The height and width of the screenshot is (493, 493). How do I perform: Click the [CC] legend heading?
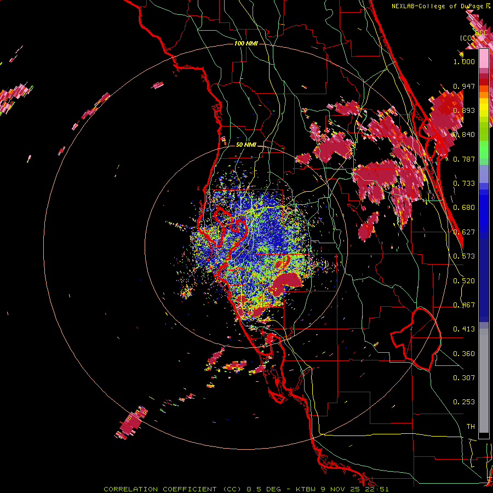(x=467, y=38)
